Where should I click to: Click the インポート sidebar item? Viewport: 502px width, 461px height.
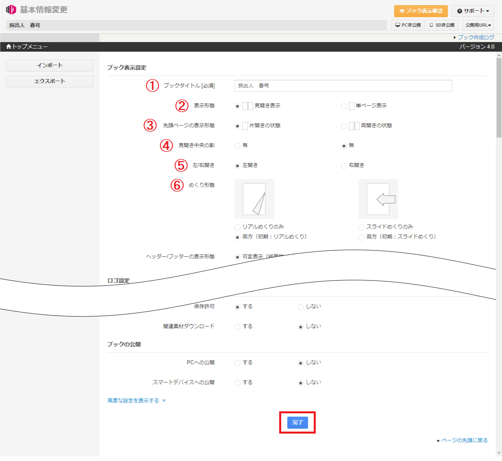coord(50,66)
